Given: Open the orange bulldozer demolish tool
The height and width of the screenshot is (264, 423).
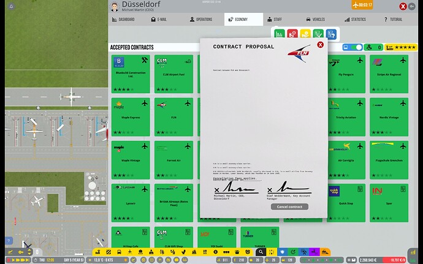Looking at the screenshot, I should (325, 252).
